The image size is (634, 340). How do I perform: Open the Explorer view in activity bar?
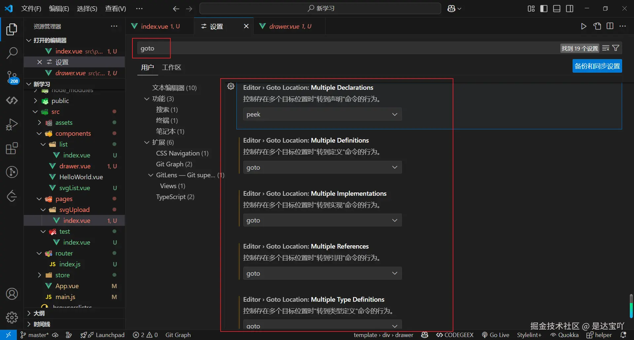12,29
